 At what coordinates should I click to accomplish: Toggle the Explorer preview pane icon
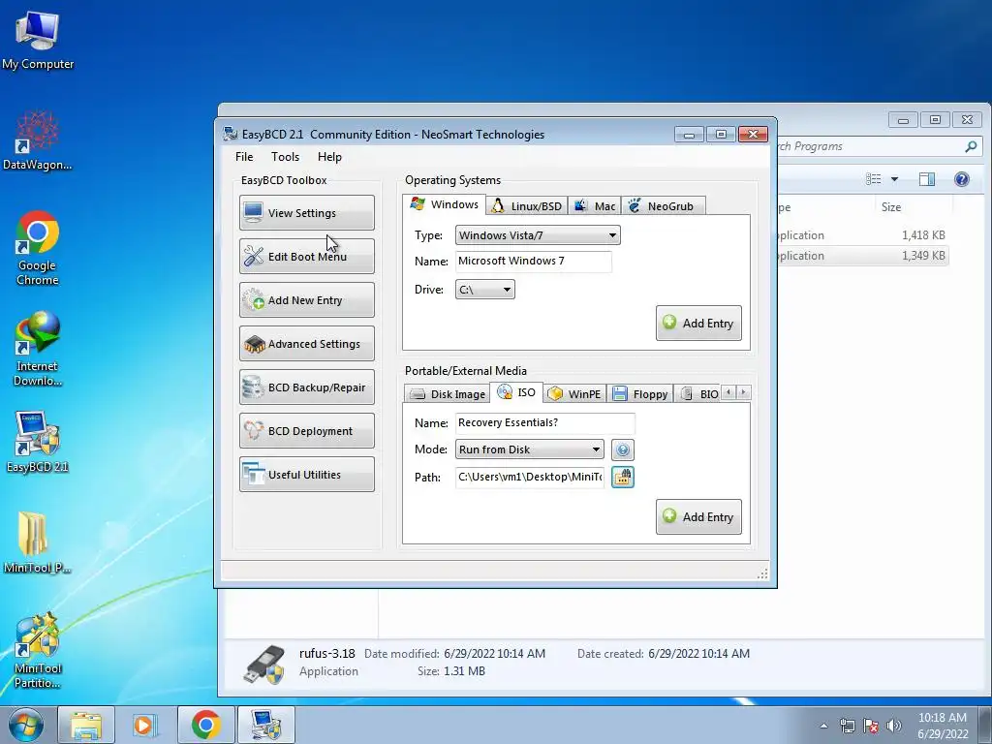927,179
